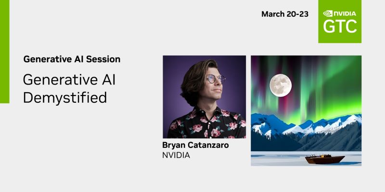Click the Generative AI Demystified title

coord(69,88)
